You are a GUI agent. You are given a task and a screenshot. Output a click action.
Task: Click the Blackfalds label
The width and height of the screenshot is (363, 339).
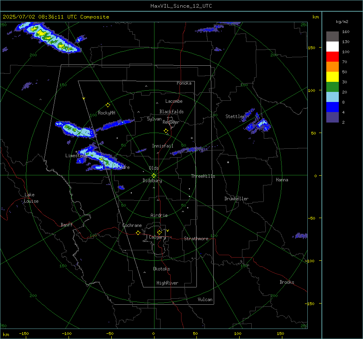[171, 112]
